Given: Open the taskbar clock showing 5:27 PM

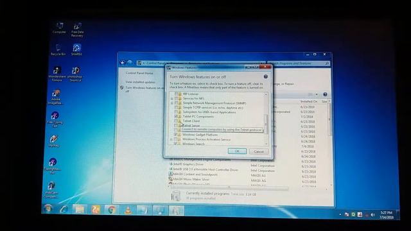Looking at the screenshot, I should [387, 215].
